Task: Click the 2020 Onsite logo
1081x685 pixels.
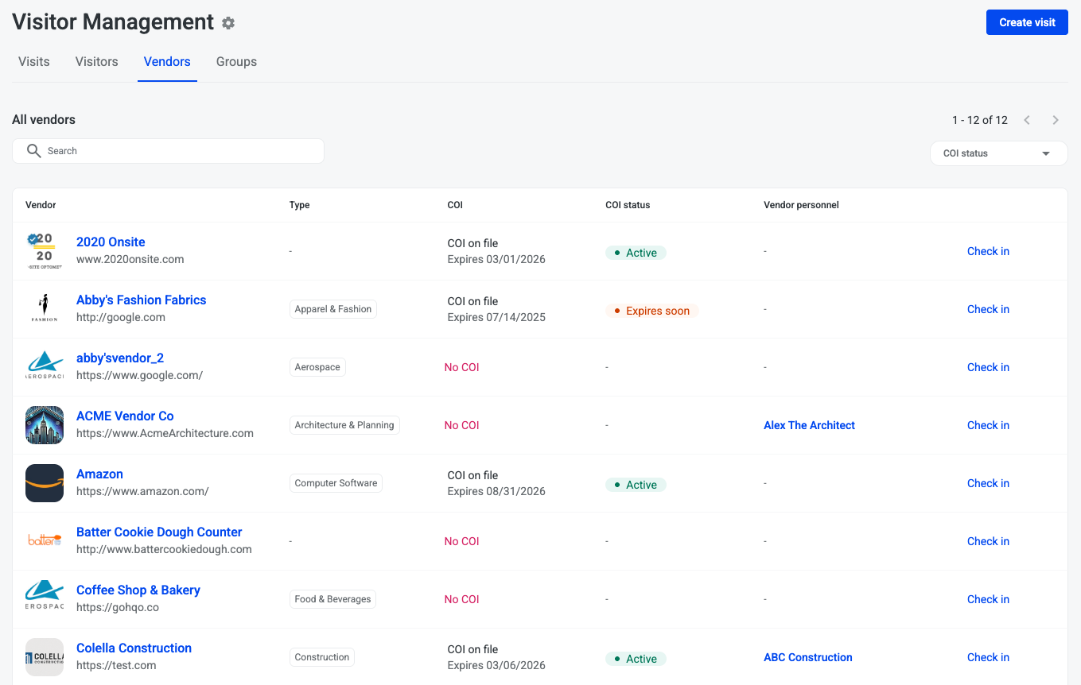Action: [x=45, y=251]
